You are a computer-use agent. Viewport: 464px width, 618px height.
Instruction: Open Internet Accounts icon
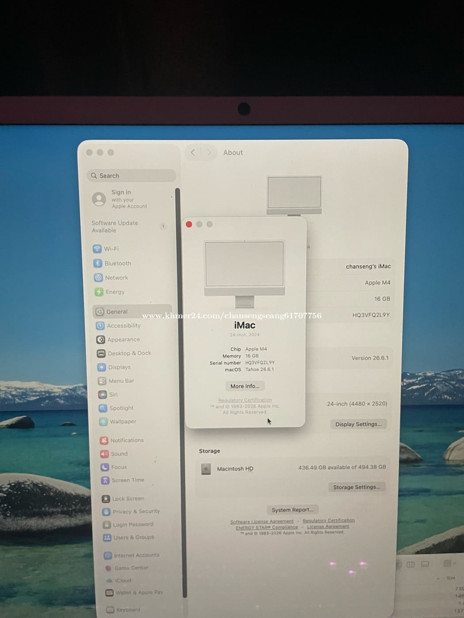[x=107, y=555]
